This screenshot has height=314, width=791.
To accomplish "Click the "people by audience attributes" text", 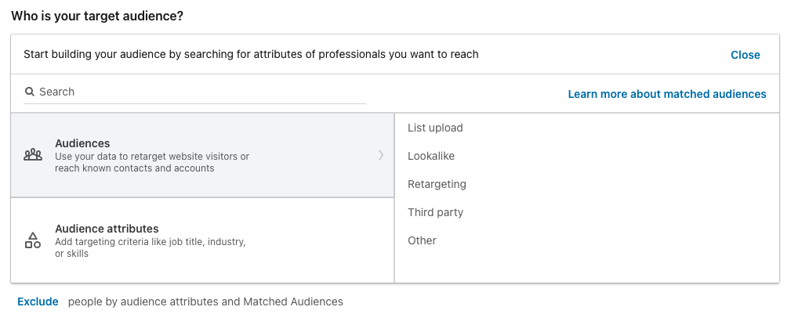I will point(205,301).
